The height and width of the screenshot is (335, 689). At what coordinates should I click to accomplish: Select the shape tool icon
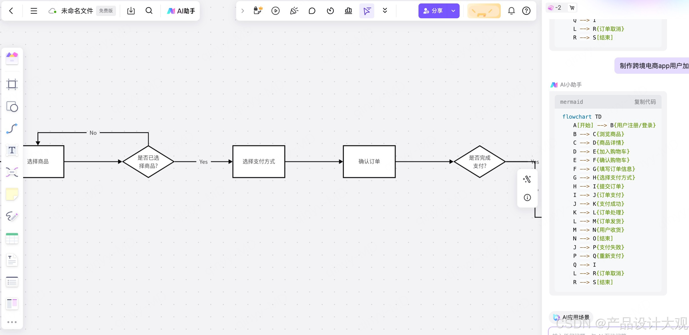(x=12, y=107)
